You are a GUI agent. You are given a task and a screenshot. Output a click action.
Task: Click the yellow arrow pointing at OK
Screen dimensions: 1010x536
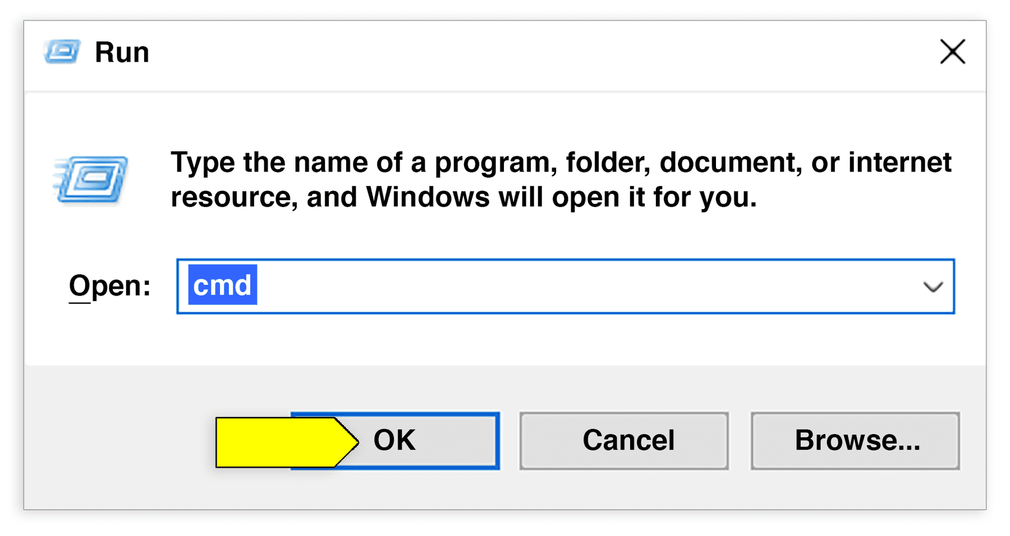pos(281,441)
